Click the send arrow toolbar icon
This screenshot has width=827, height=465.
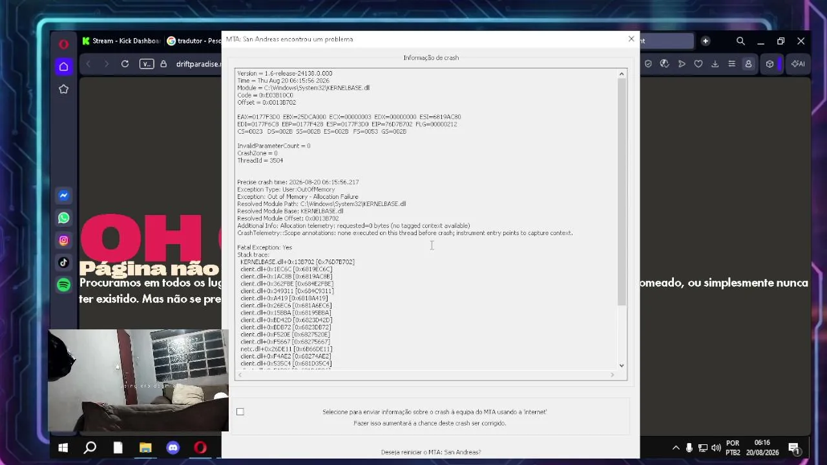(x=682, y=64)
